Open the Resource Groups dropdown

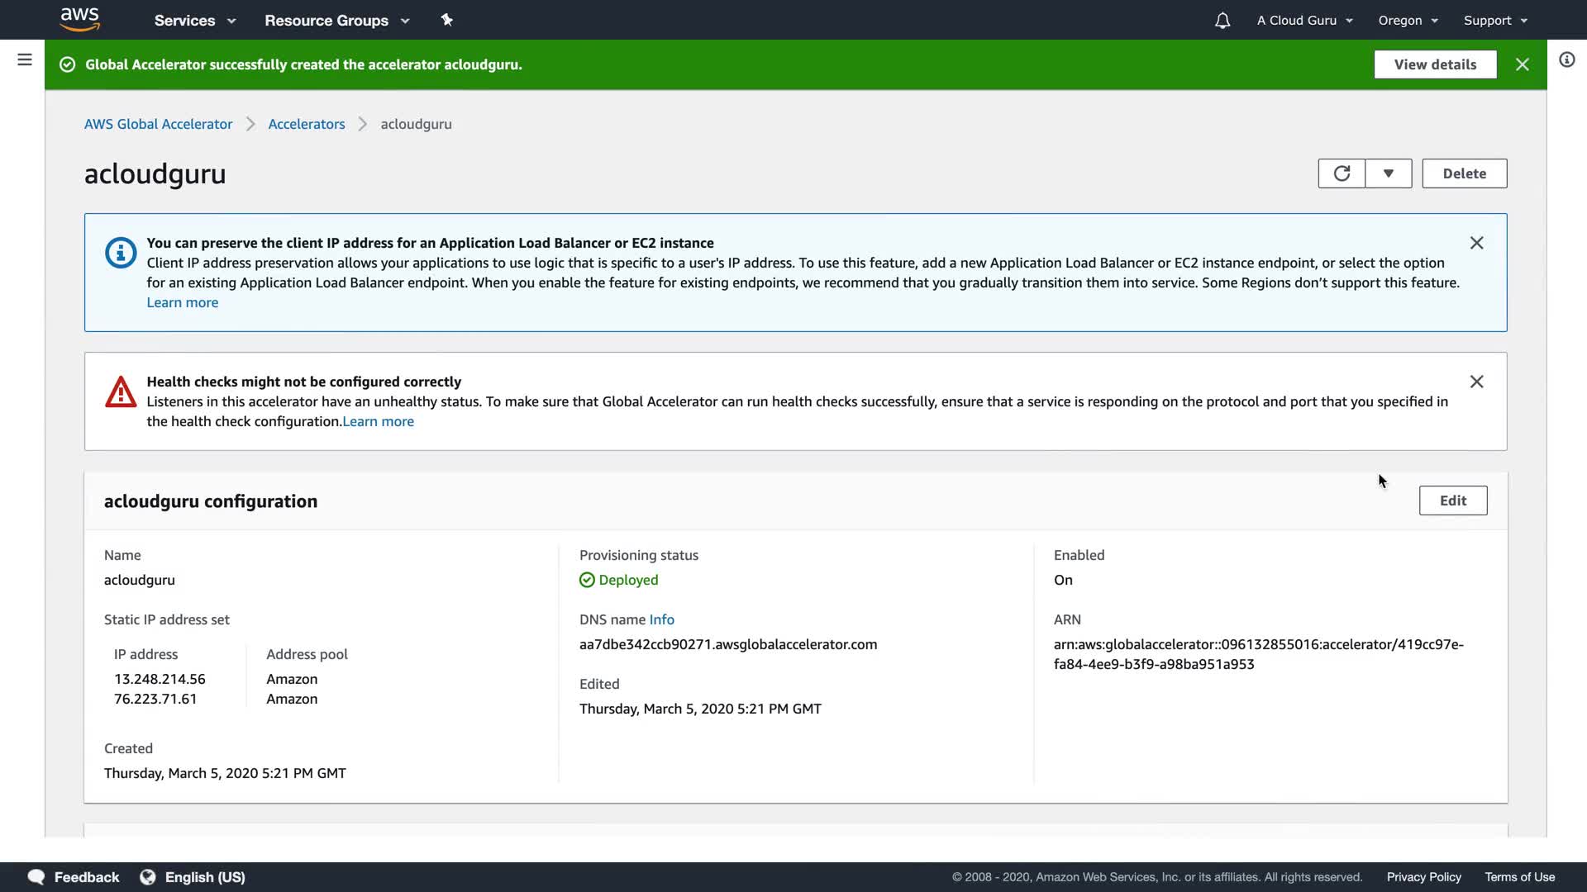336,21
